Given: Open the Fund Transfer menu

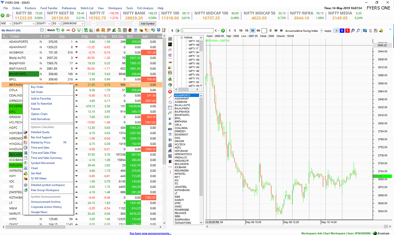Looking at the screenshot, I should click(x=49, y=8).
